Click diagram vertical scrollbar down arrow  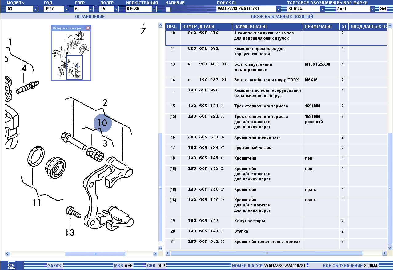[x=160, y=248]
